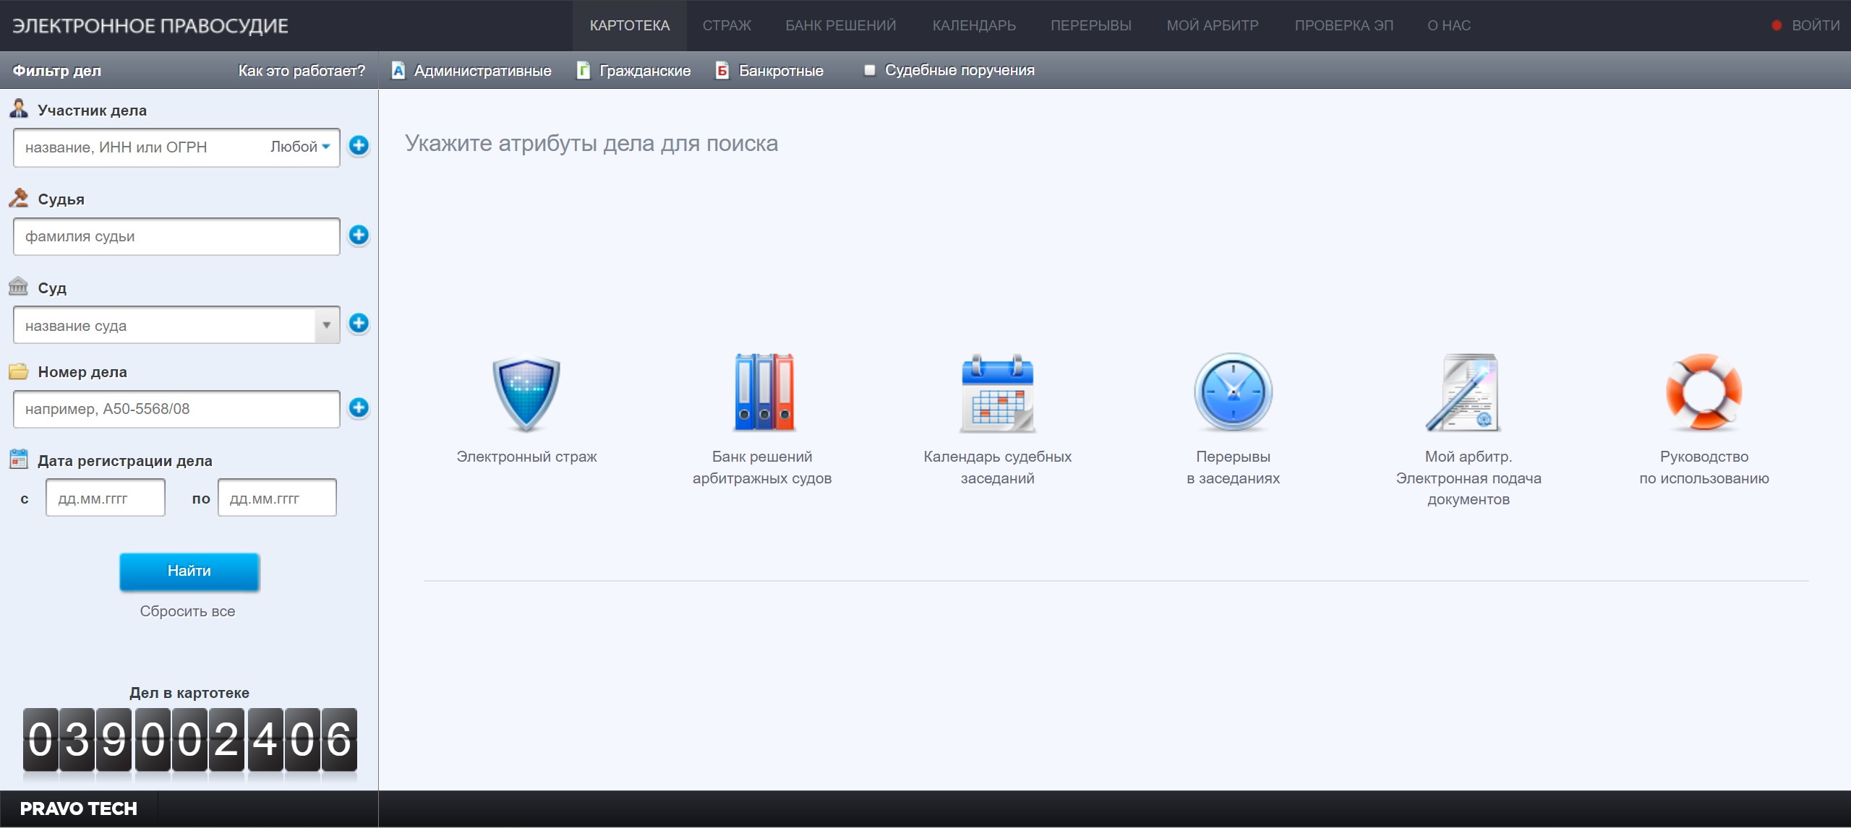Expand the court name dropdown arrow

click(327, 325)
